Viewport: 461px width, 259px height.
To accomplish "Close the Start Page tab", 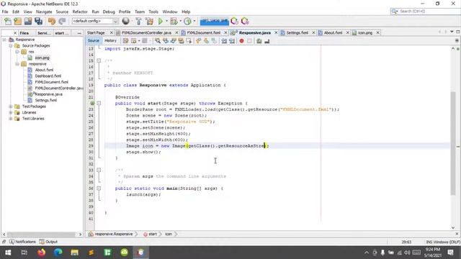I will click(x=112, y=32).
